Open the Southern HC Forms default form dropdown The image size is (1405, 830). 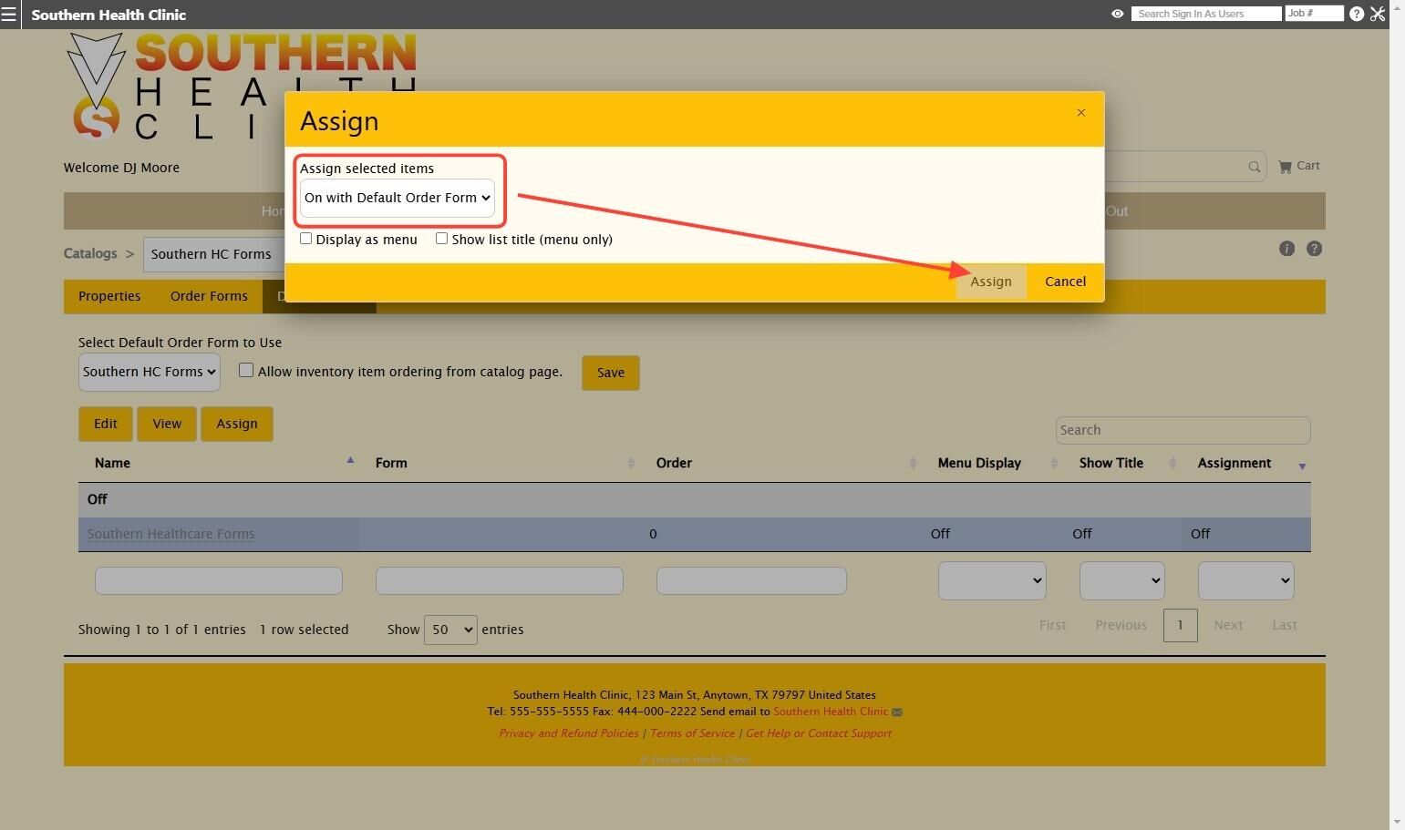point(149,372)
